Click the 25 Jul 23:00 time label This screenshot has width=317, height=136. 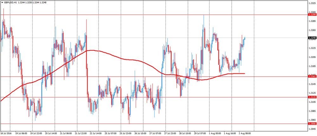click(x=125, y=133)
